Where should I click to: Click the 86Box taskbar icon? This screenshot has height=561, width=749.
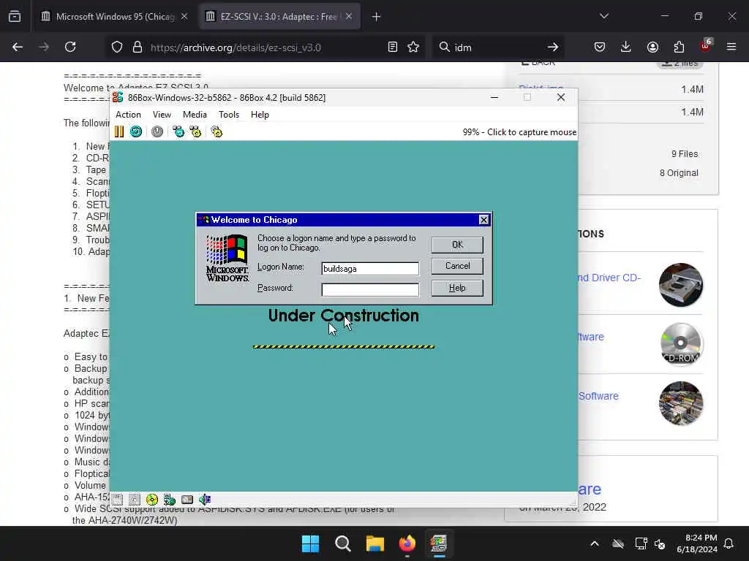coord(439,543)
